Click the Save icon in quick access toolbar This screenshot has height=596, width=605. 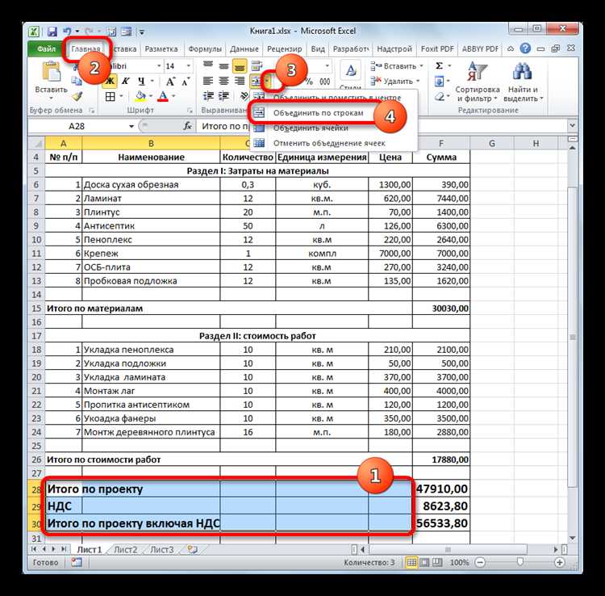[52, 31]
